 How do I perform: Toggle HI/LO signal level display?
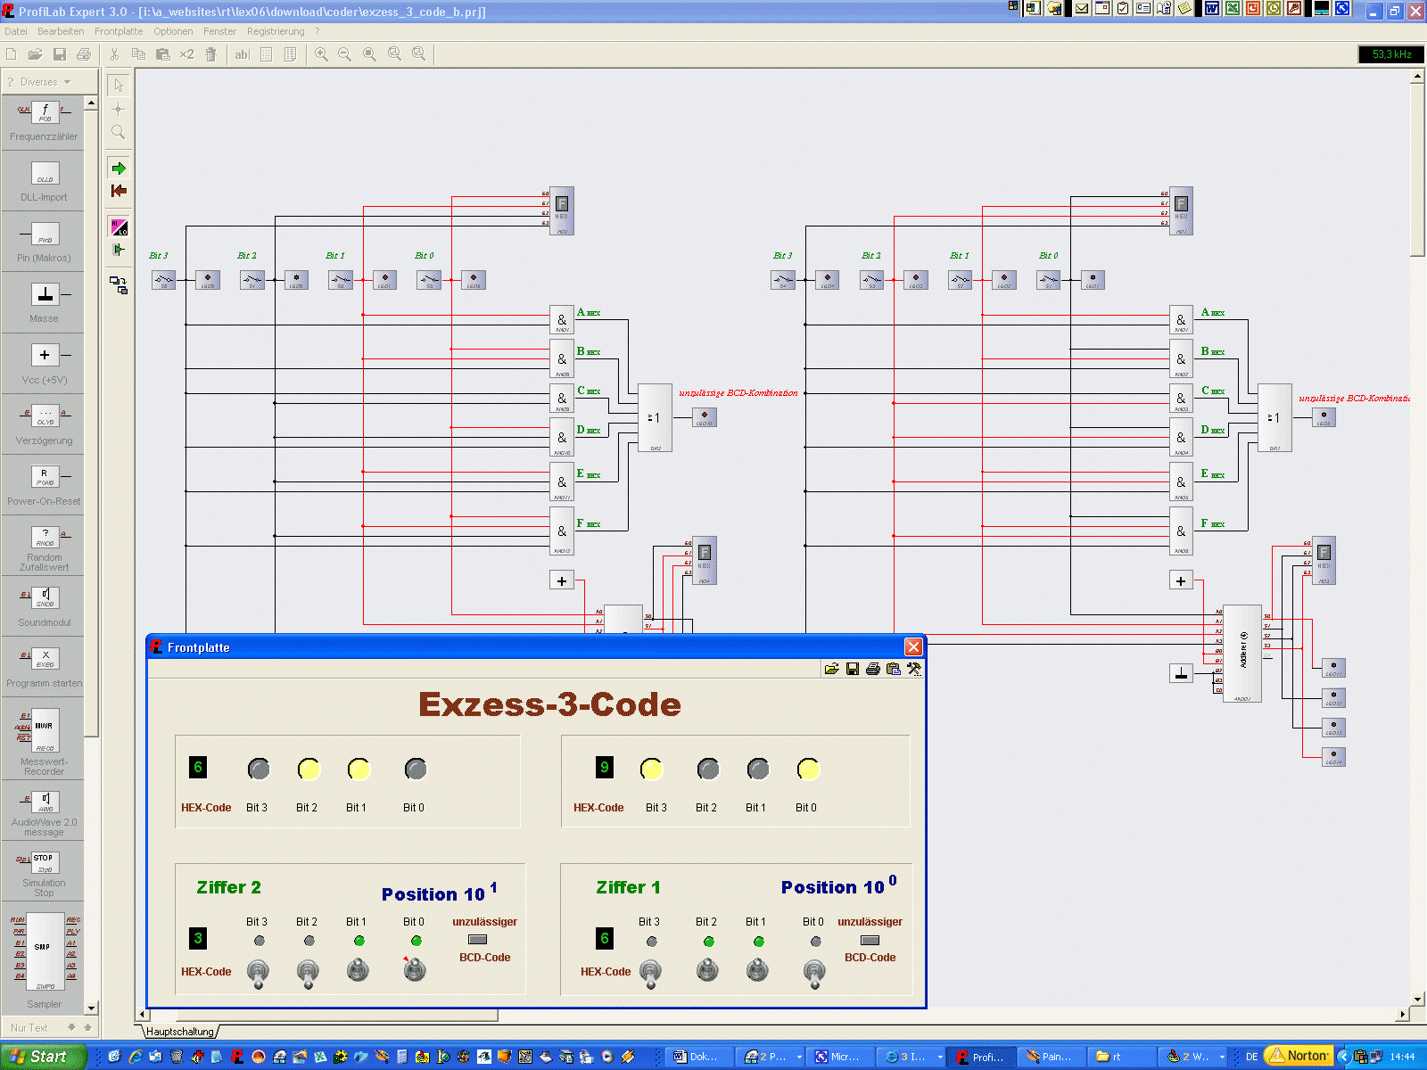(x=119, y=227)
